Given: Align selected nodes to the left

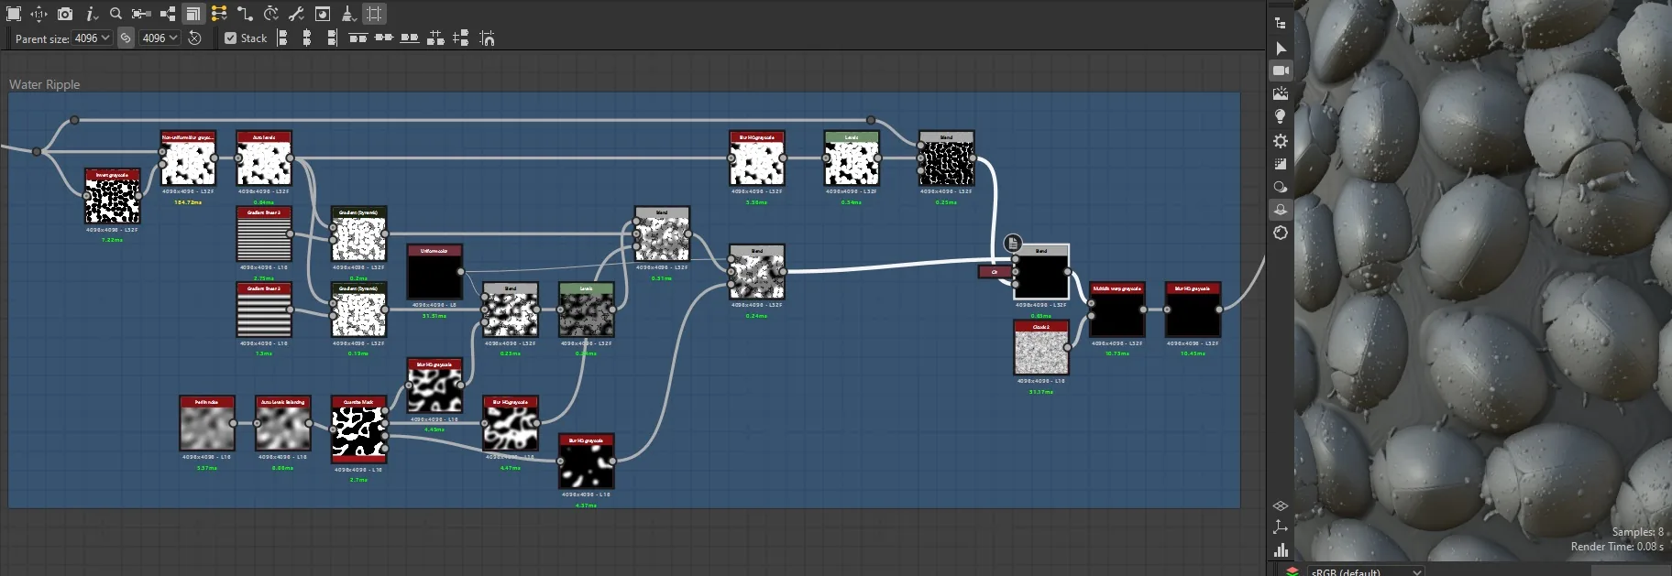Looking at the screenshot, I should [x=282, y=38].
